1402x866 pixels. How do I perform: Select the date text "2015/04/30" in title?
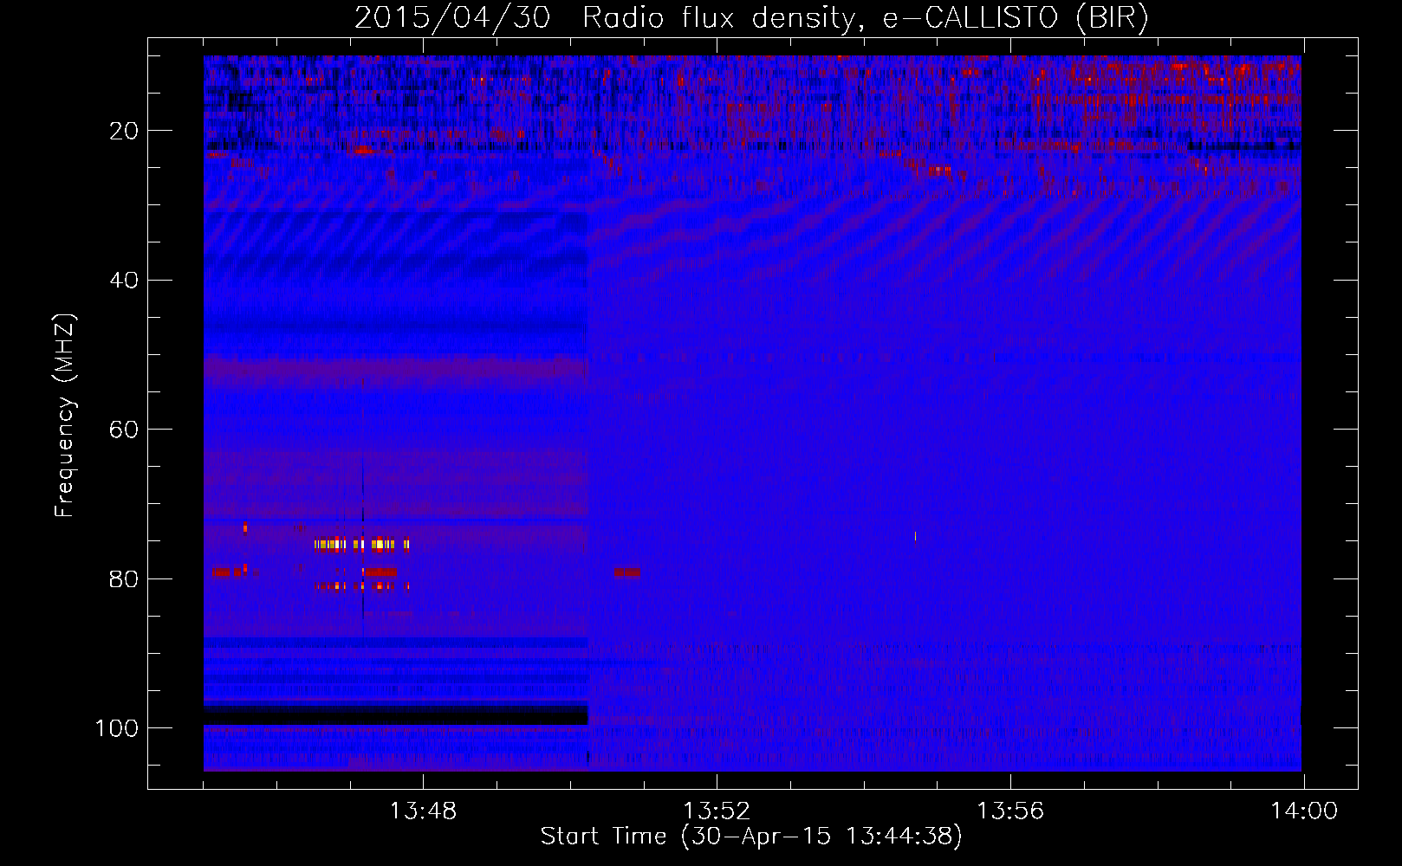451,18
